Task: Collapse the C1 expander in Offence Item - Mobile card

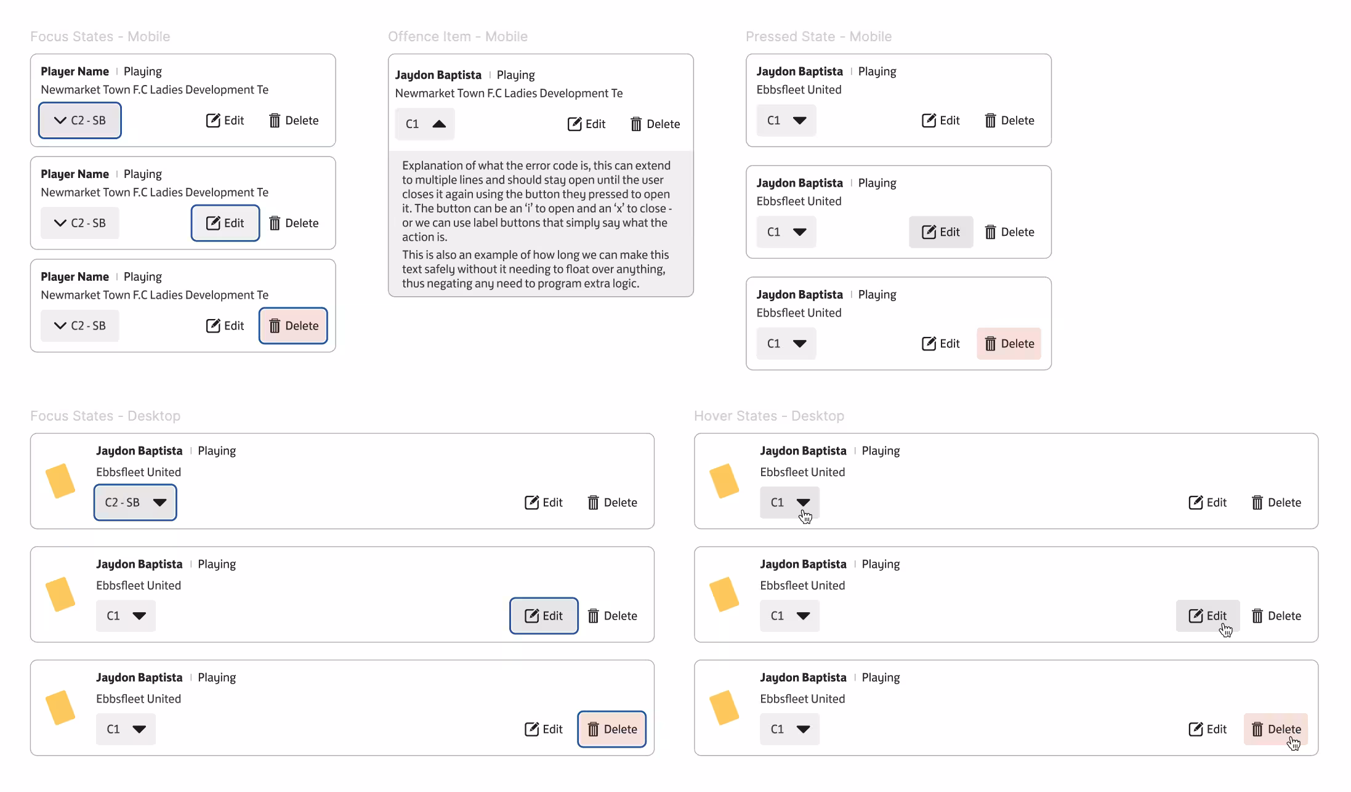Action: 425,124
